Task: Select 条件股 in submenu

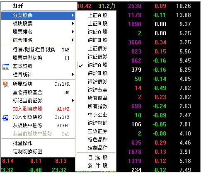Action: point(96,166)
